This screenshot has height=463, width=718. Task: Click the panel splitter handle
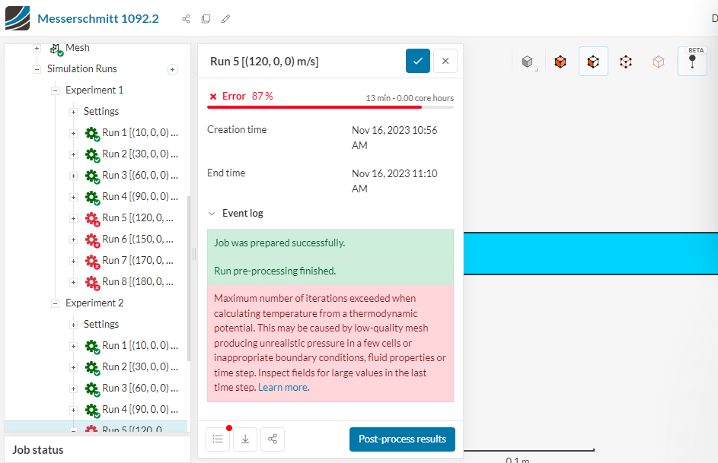[x=194, y=254]
